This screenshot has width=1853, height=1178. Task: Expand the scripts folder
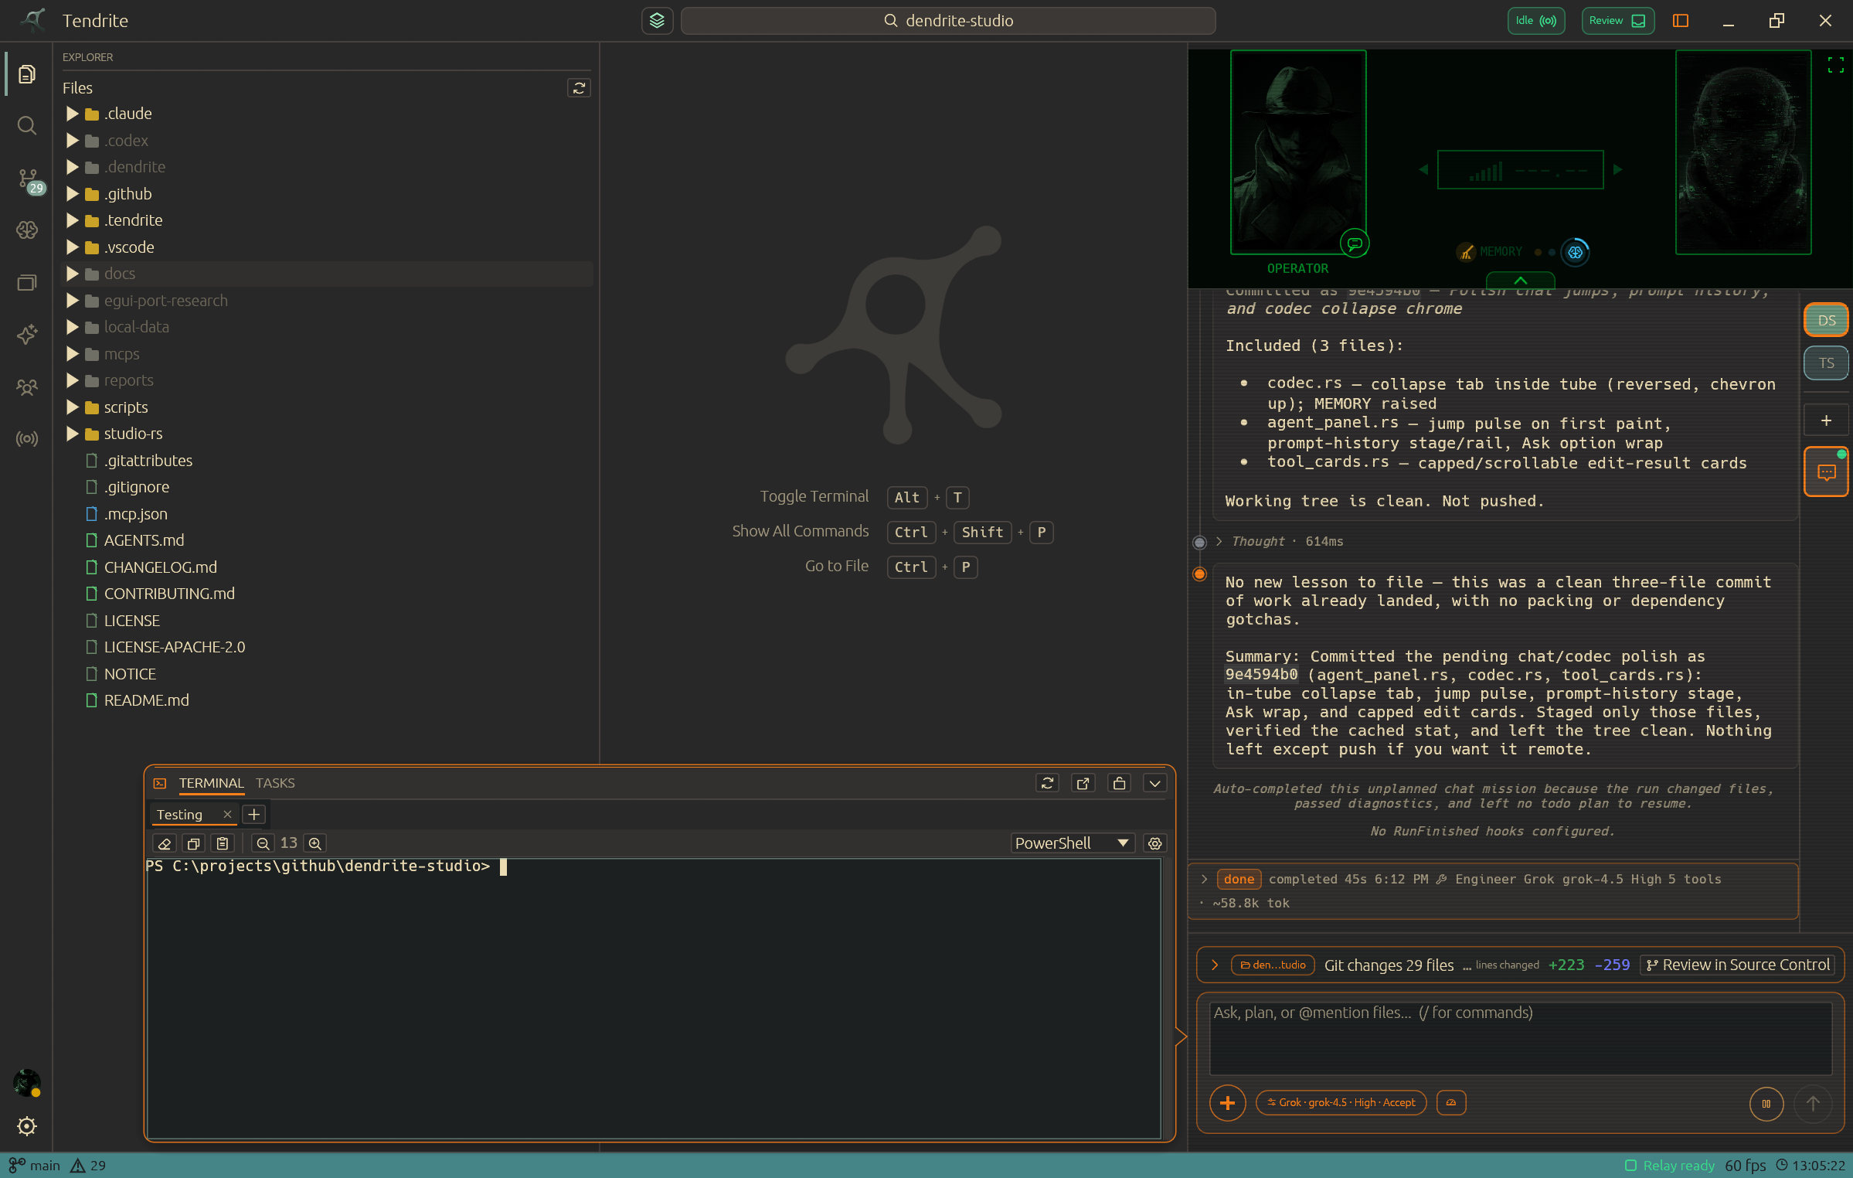pyautogui.click(x=73, y=407)
